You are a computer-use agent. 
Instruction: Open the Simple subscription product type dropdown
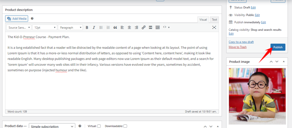point(52,127)
